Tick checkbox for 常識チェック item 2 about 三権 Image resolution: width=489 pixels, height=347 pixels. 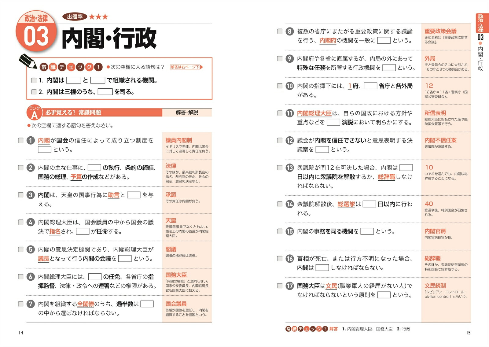coord(34,92)
